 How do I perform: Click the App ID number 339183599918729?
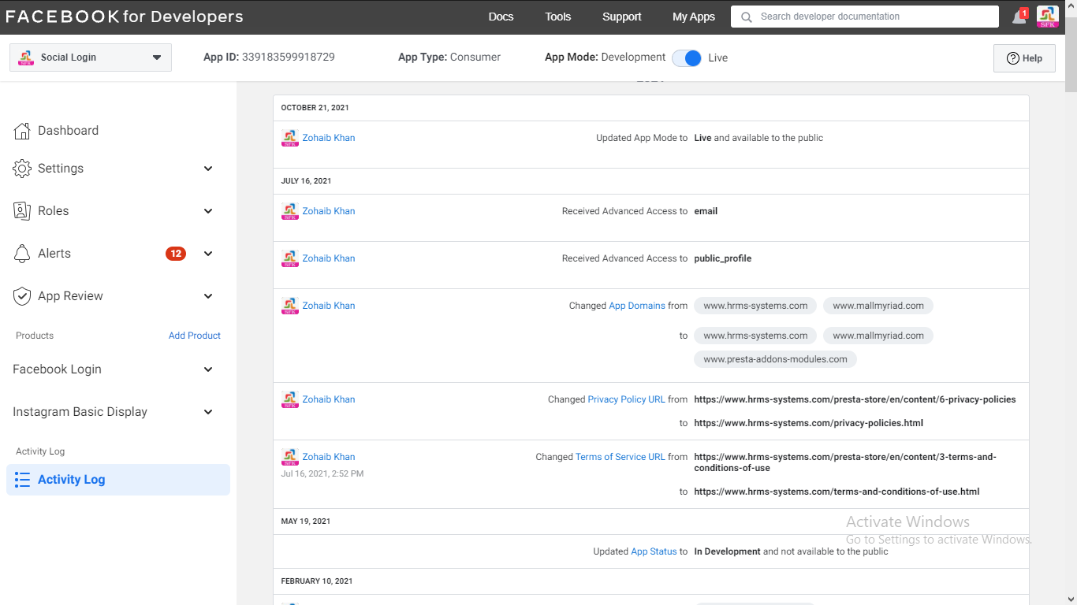(289, 58)
